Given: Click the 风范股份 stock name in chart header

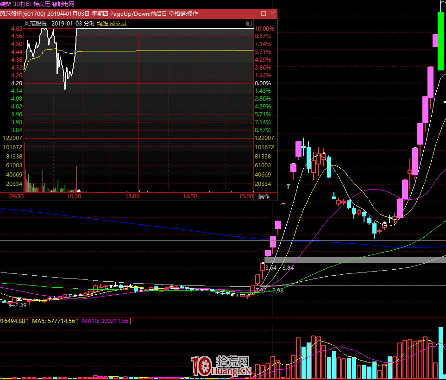Looking at the screenshot, I should 35,23.
